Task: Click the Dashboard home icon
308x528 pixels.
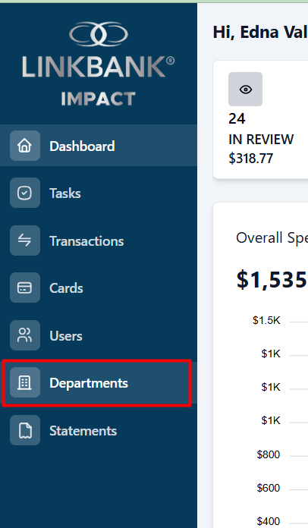Action: tap(25, 146)
